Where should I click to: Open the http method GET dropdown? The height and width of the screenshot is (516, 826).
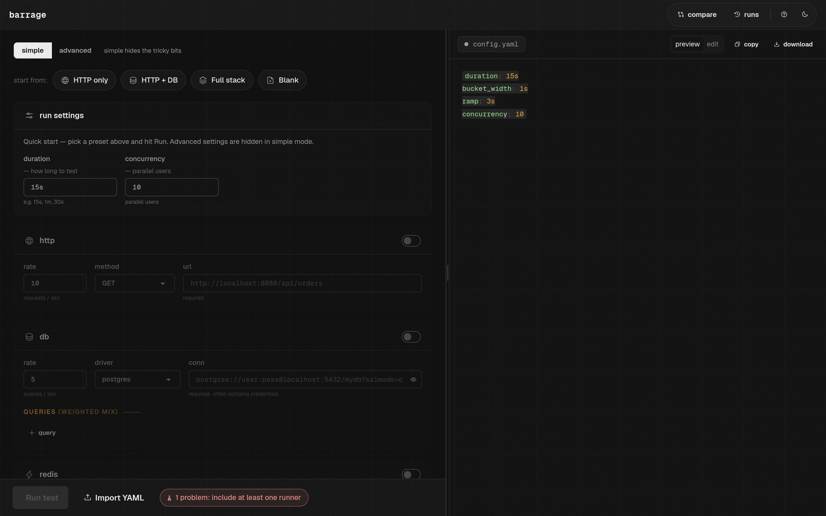click(135, 283)
